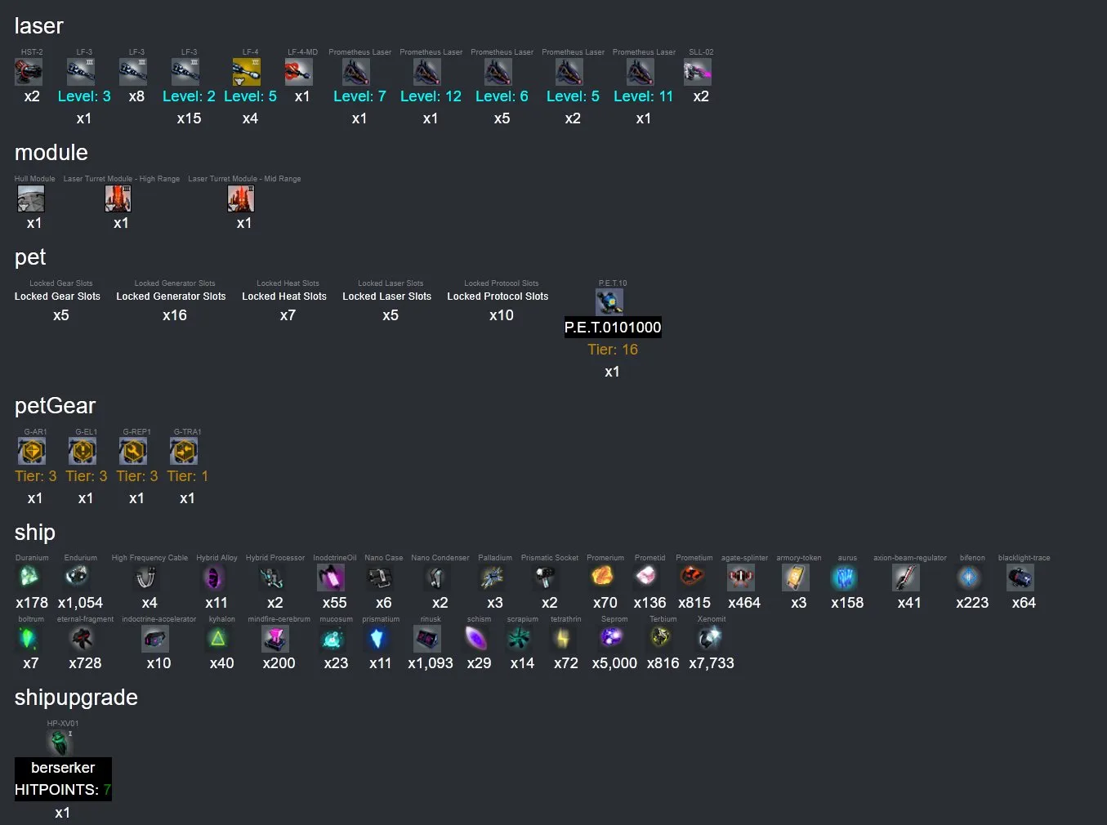1107x825 pixels.
Task: Click the armory-token icon
Action: pos(796,577)
